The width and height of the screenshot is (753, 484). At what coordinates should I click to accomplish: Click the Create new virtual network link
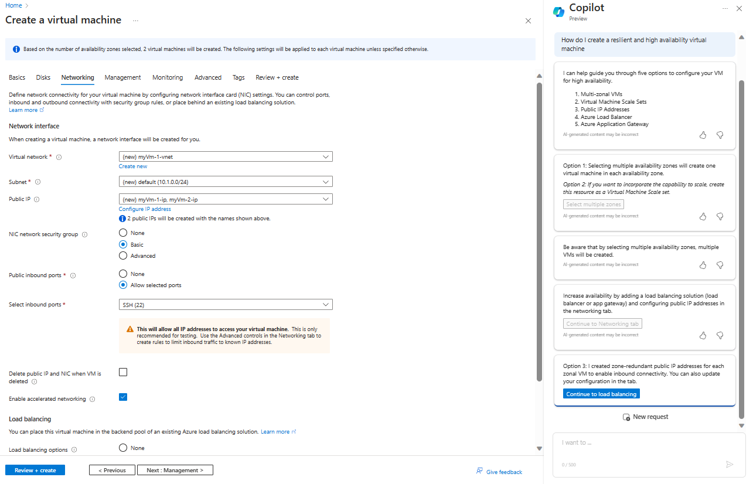click(133, 166)
